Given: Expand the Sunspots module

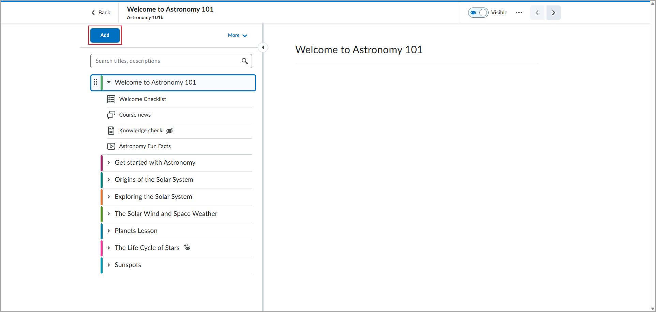Looking at the screenshot, I should click(x=109, y=265).
